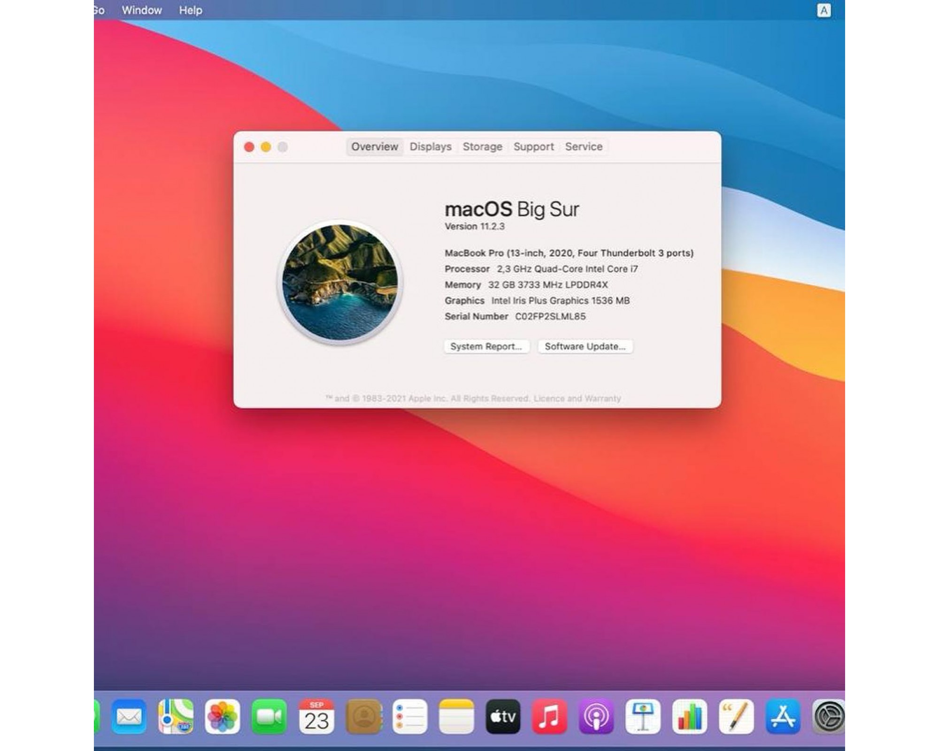Open Contacts from the Dock

pyautogui.click(x=363, y=716)
